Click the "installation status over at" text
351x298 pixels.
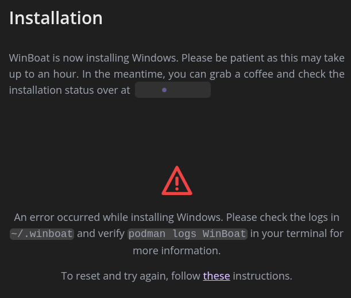tap(70, 90)
